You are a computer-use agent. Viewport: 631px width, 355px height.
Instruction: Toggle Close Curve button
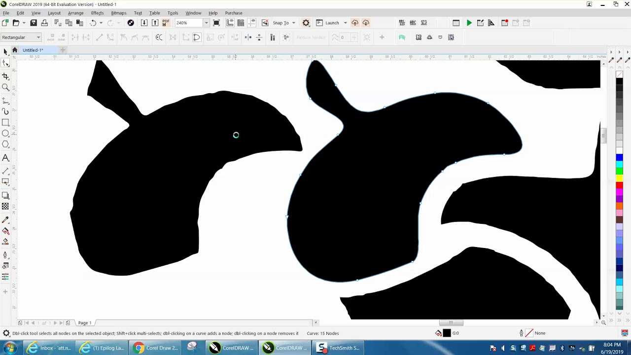(x=196, y=37)
